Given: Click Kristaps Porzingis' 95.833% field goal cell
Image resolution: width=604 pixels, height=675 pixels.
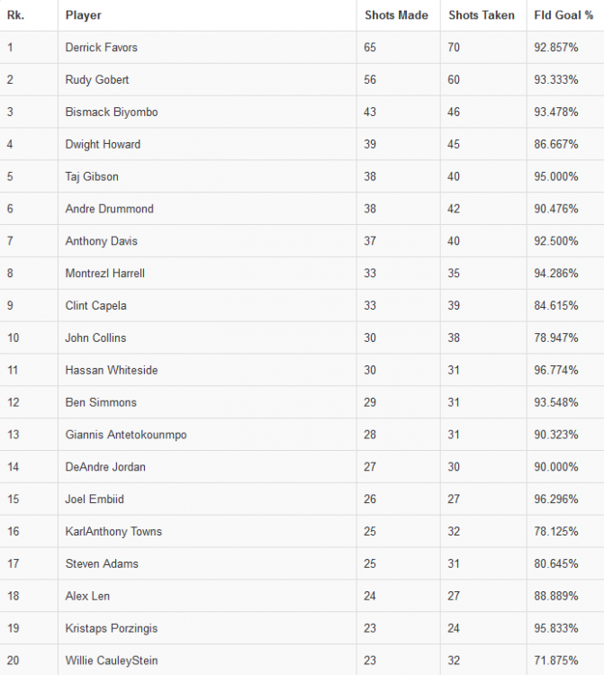Looking at the screenshot, I should [556, 628].
